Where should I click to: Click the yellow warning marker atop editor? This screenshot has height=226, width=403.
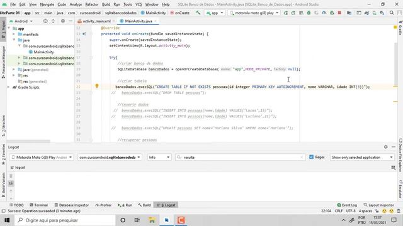point(395,27)
